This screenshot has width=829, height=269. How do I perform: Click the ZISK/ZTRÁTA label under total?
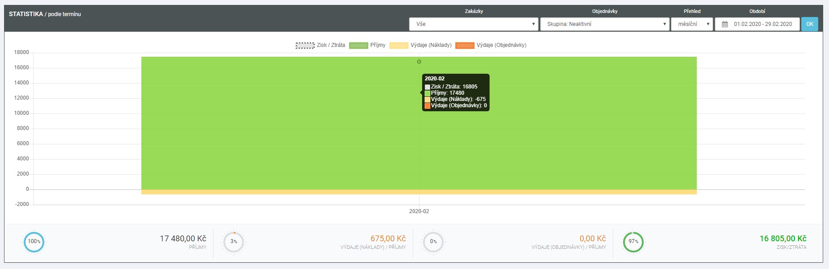tap(791, 247)
